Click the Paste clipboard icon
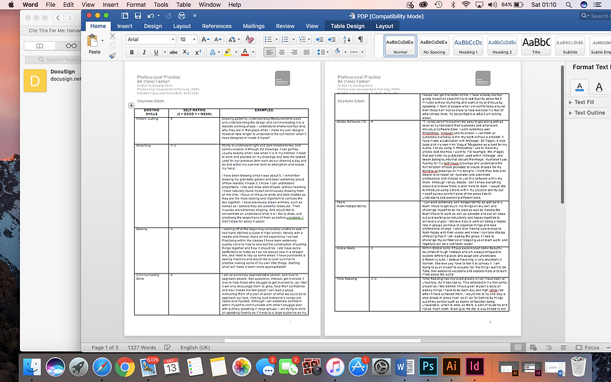 tap(93, 41)
